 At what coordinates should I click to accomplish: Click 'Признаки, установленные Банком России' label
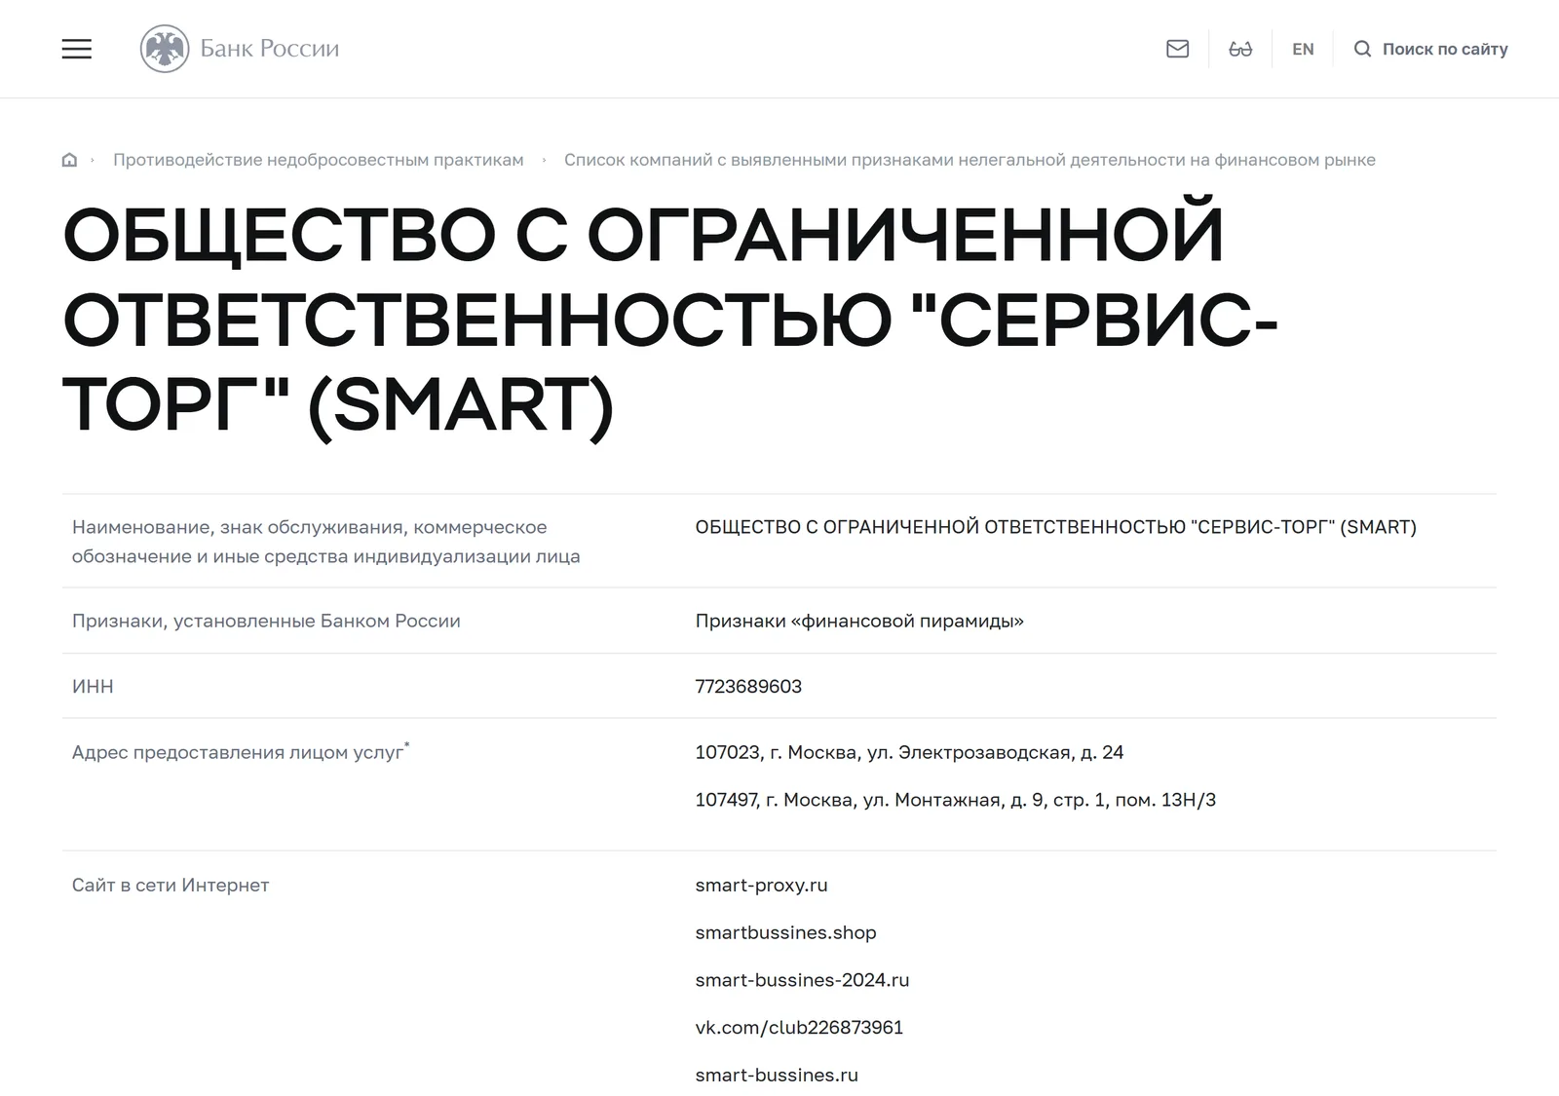tap(266, 622)
